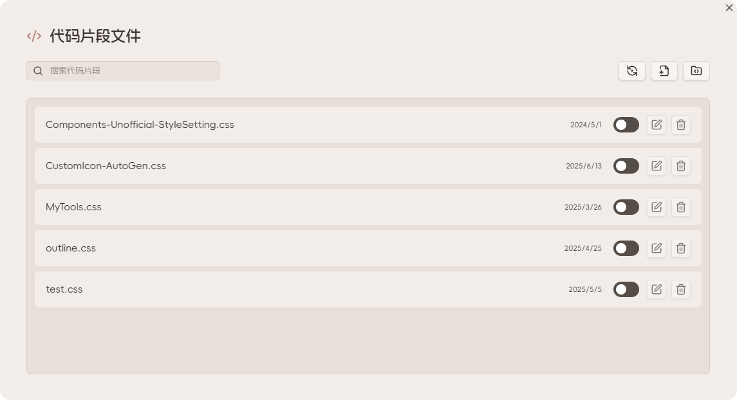737x400 pixels.
Task: Edit the test.css snippet
Action: coord(657,289)
